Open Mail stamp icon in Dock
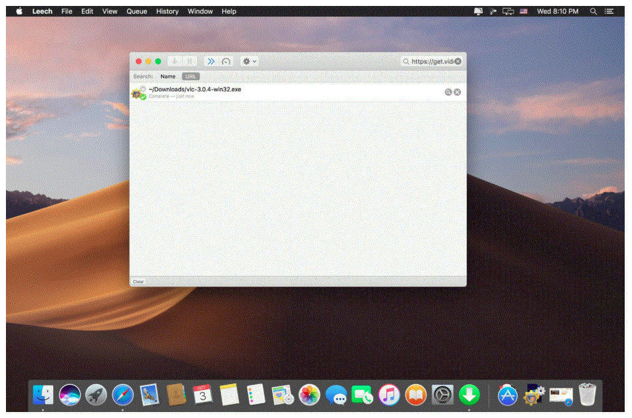This screenshot has width=632, height=418. click(150, 395)
